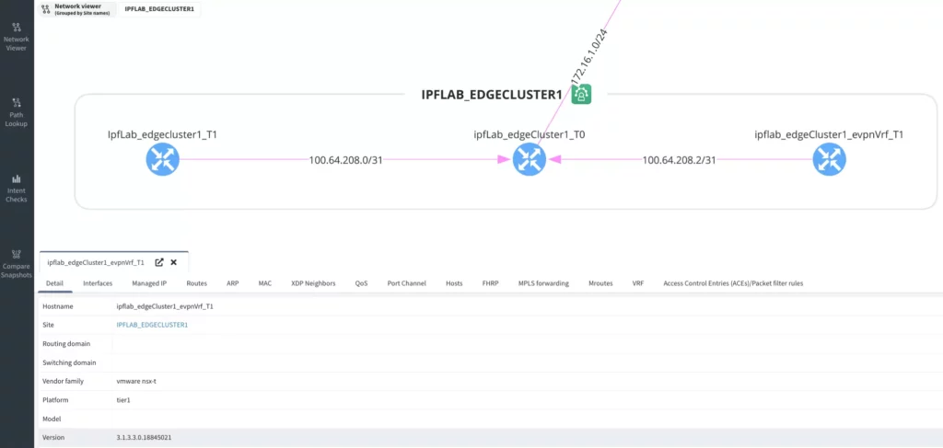Open Network Viewer in the sidebar
This screenshot has height=448, width=943.
point(17,36)
